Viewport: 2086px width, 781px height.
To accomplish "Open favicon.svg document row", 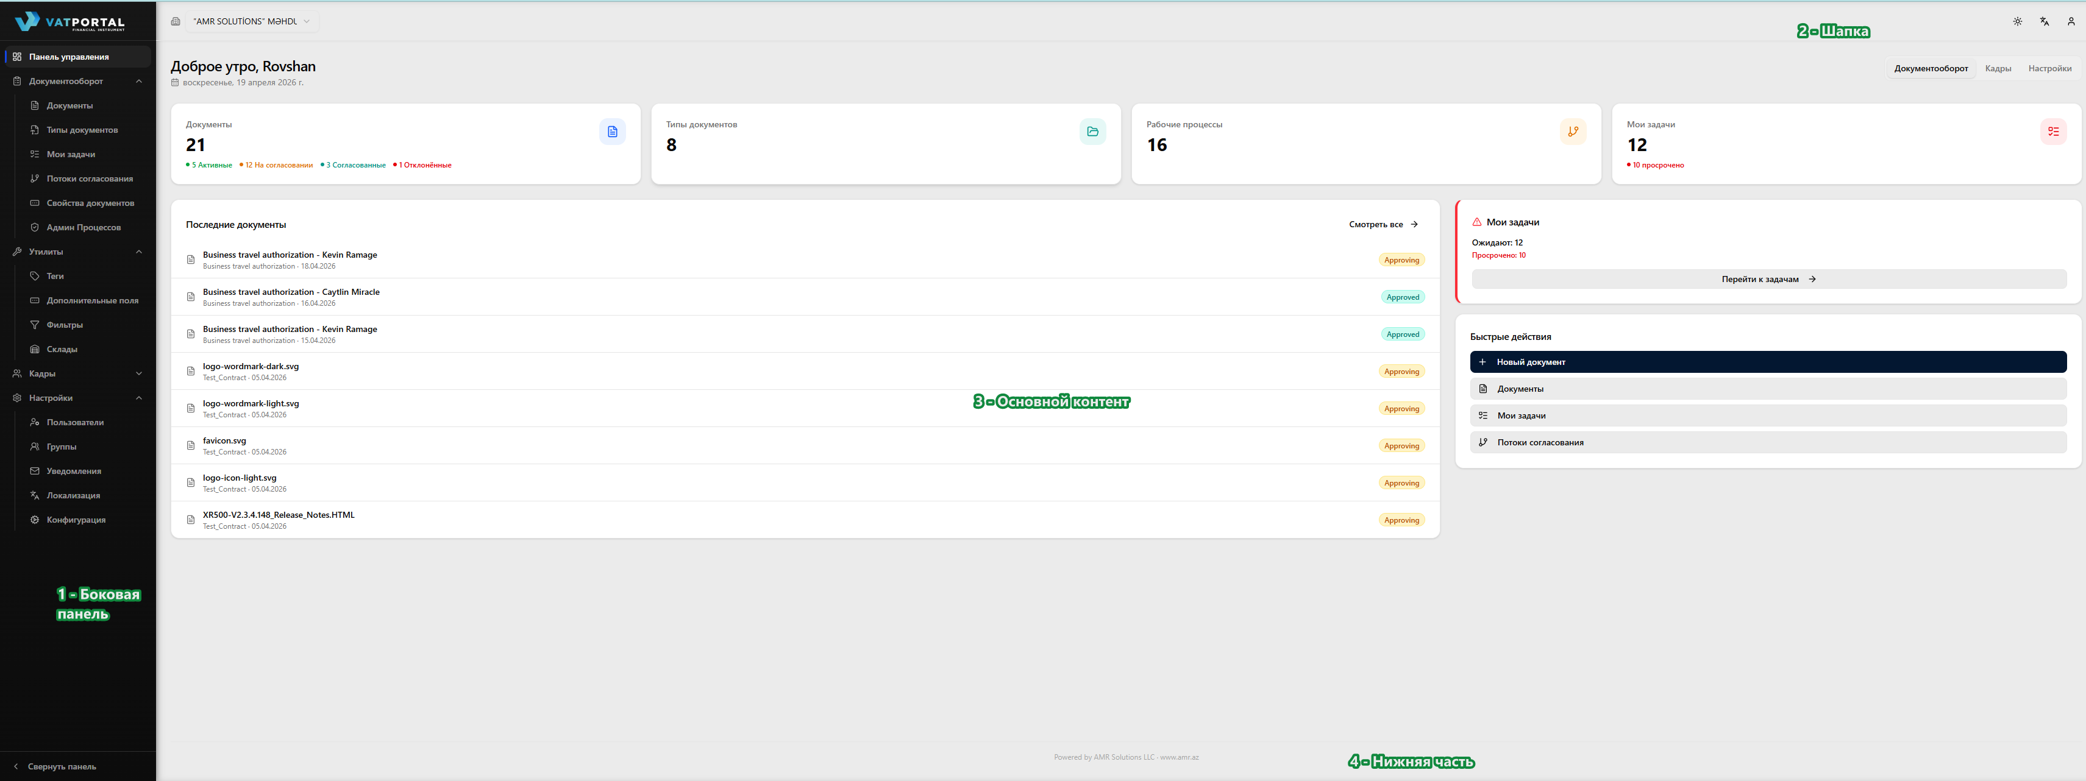I will tap(224, 441).
